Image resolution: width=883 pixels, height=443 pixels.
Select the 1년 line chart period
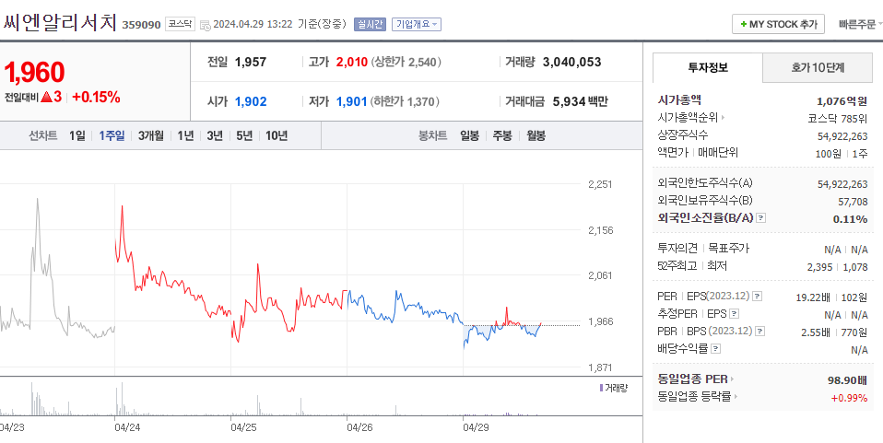(x=185, y=135)
